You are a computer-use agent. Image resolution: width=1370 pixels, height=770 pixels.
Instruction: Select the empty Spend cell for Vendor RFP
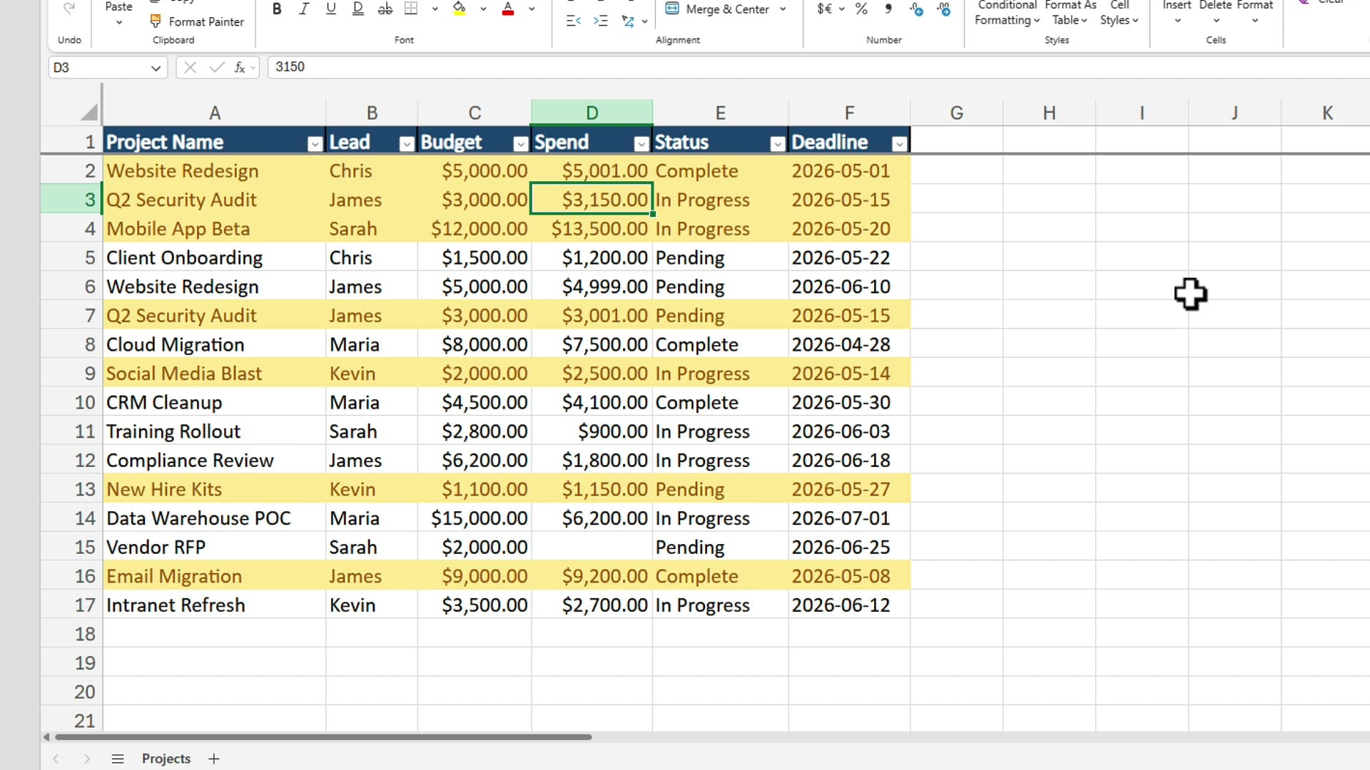[592, 547]
